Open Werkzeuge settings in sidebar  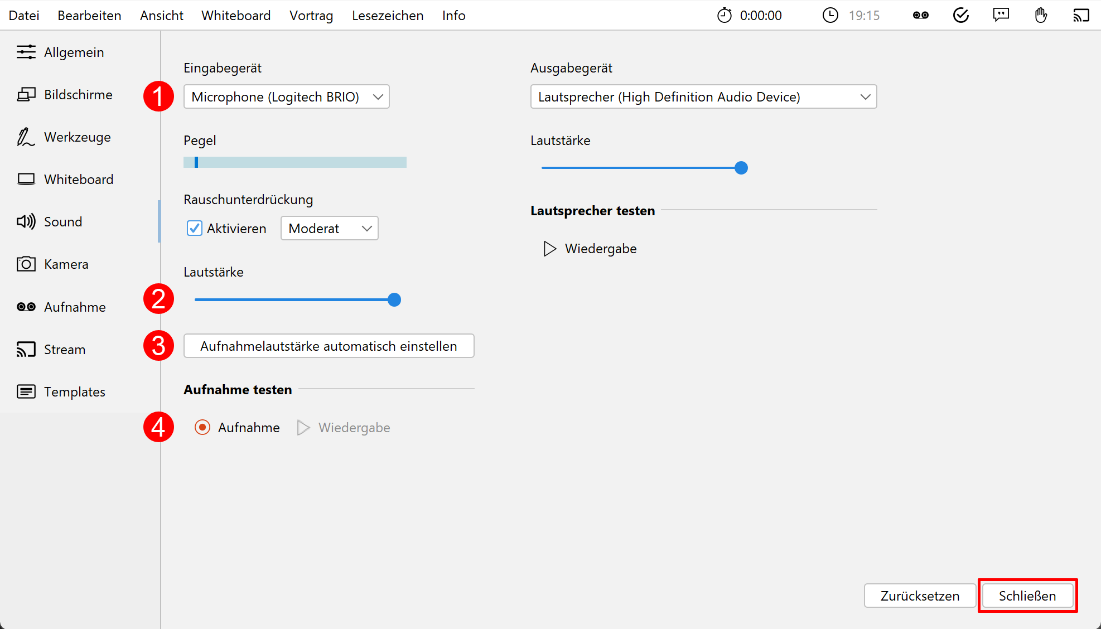(77, 137)
